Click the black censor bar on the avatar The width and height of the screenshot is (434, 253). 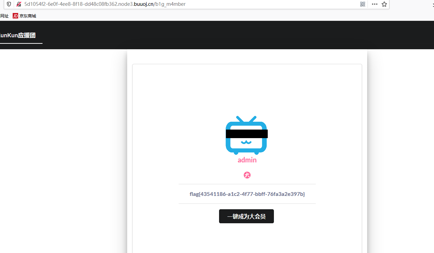246,134
